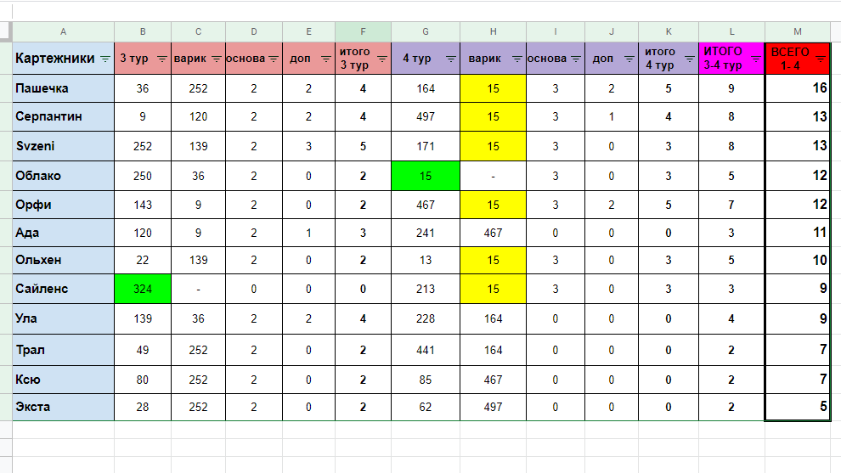
Task: Click the name cell Svzeni
Action: coord(64,146)
